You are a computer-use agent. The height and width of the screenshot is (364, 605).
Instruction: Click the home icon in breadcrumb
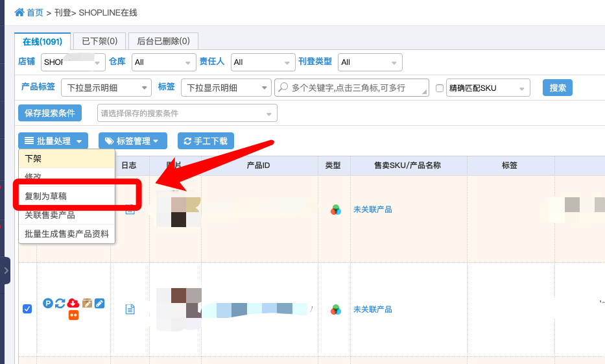(19, 12)
